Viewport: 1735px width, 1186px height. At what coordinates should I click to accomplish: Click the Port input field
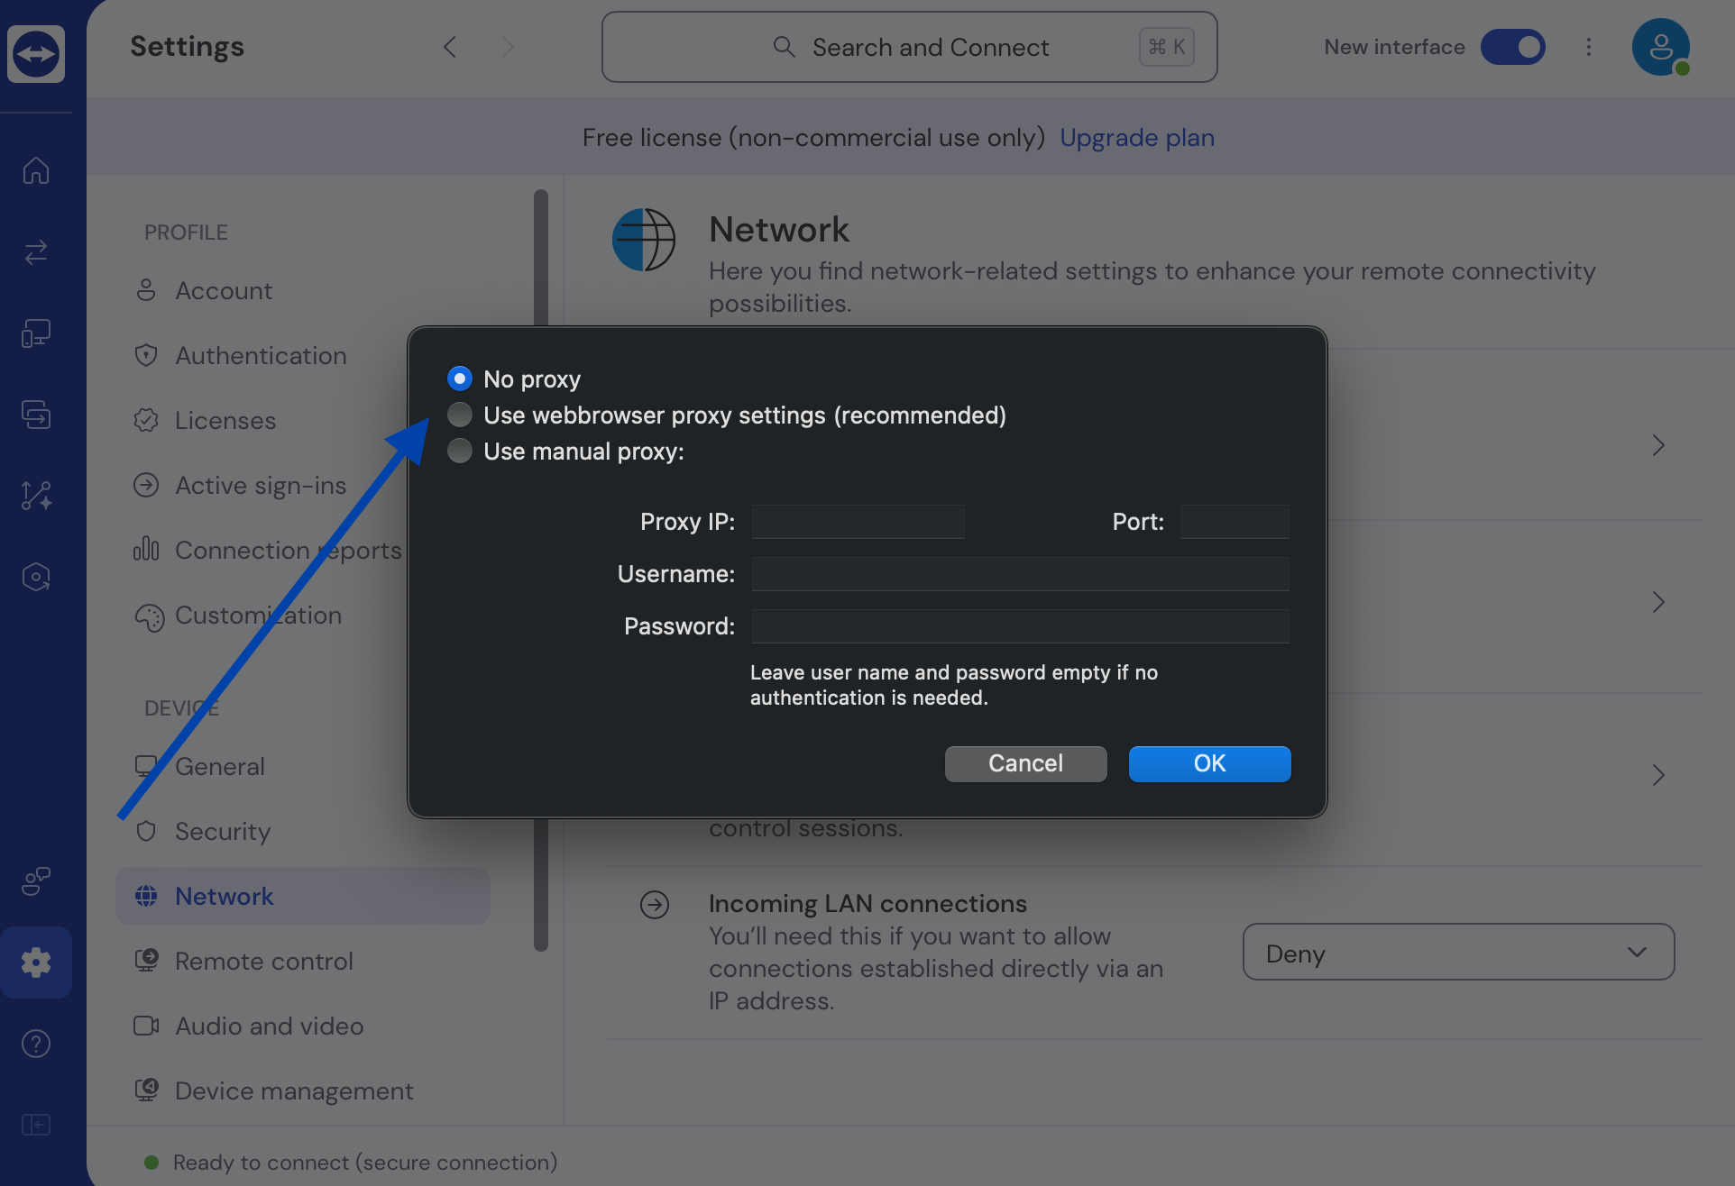pyautogui.click(x=1235, y=522)
